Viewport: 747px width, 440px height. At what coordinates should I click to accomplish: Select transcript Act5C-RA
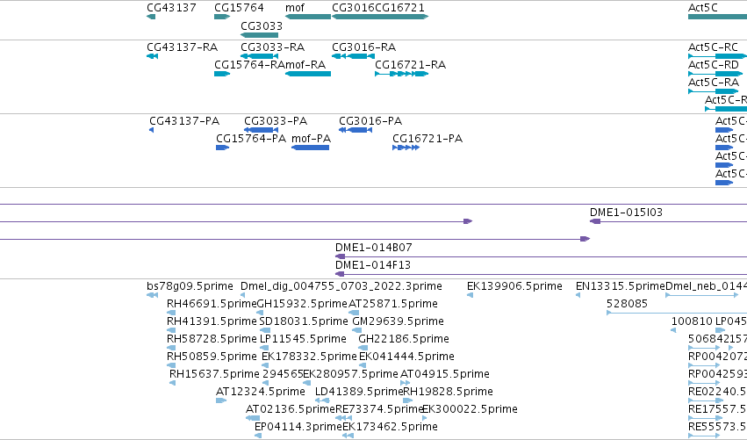713,91
